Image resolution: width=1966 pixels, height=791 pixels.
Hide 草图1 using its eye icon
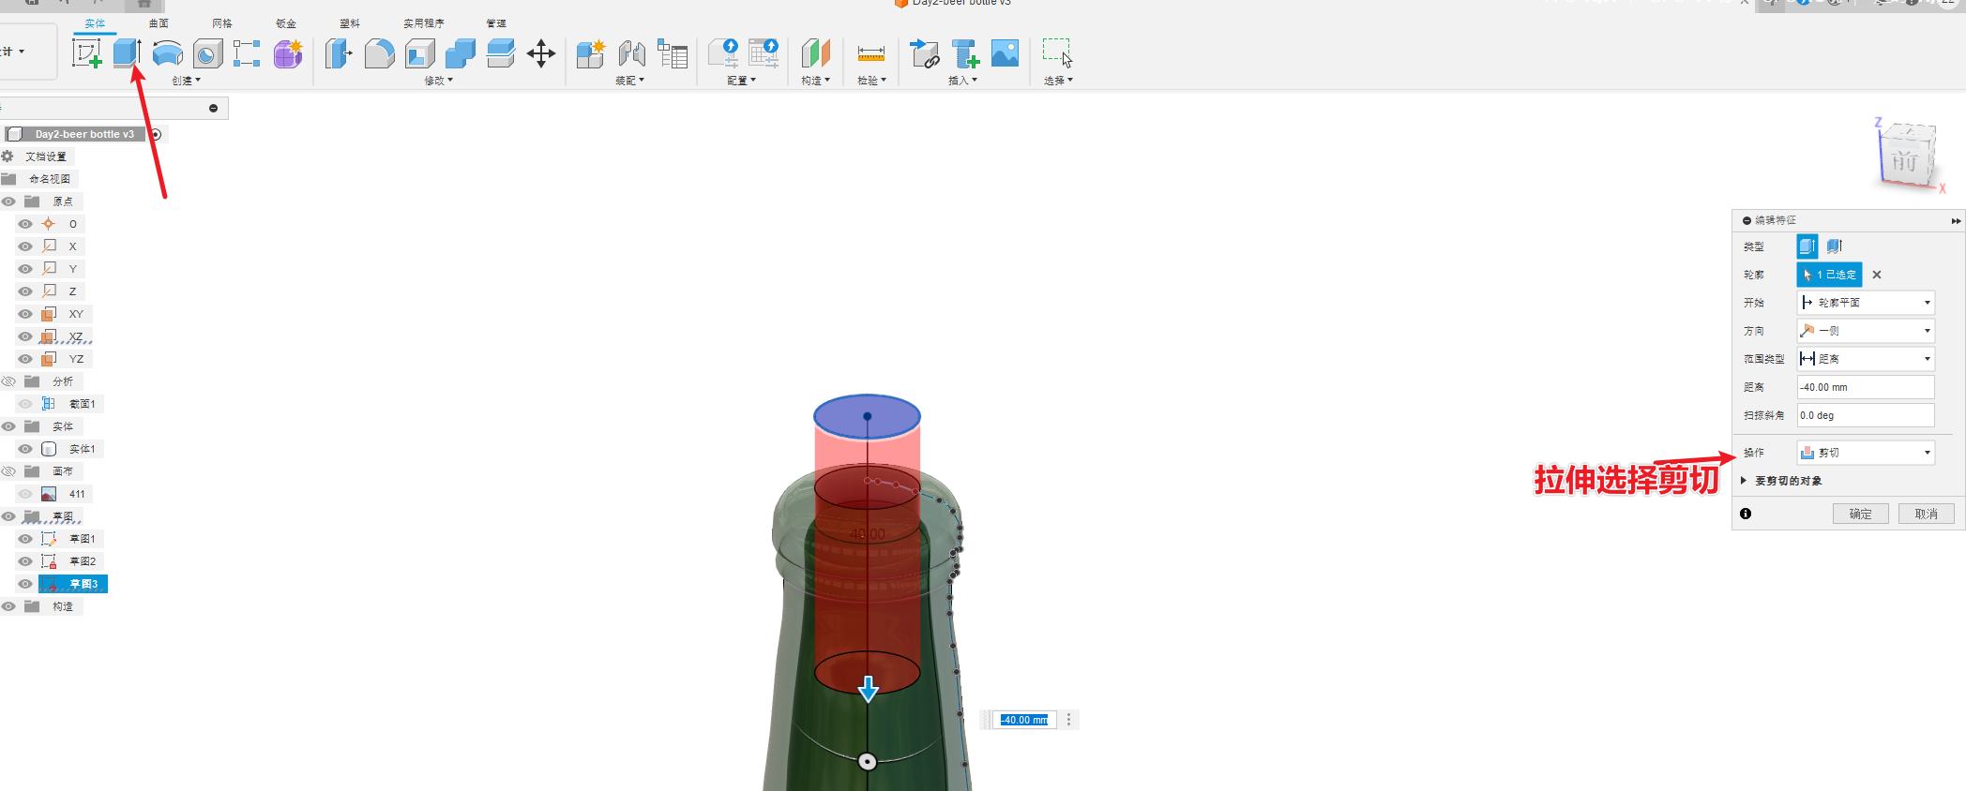(25, 539)
